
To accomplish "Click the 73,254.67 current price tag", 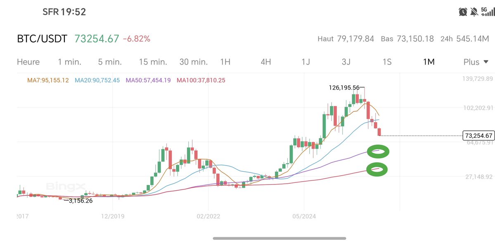I will [x=478, y=135].
